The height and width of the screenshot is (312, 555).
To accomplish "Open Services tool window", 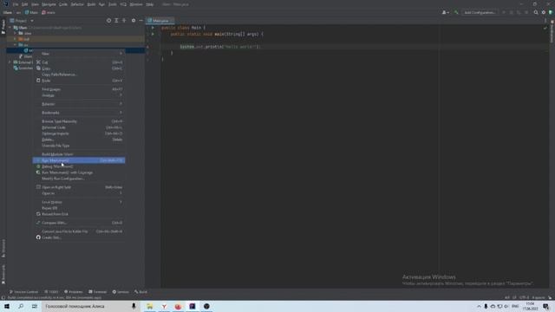I will 121,292.
